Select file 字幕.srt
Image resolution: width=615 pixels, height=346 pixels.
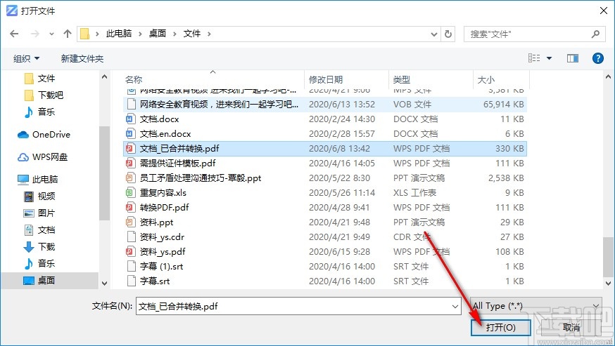[x=325, y=281]
